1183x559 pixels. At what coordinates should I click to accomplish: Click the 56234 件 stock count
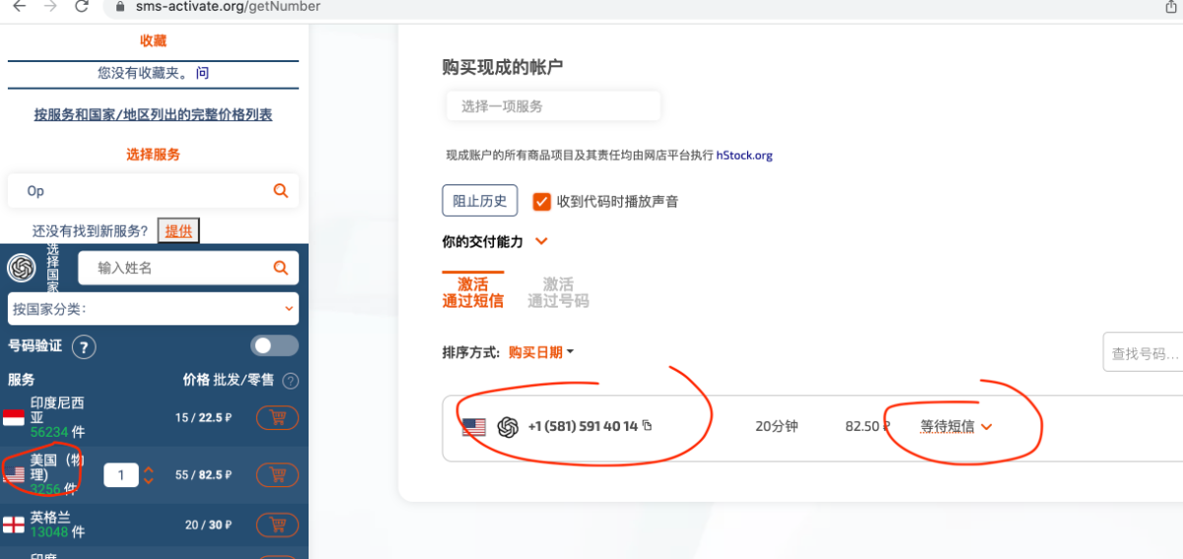tap(55, 432)
